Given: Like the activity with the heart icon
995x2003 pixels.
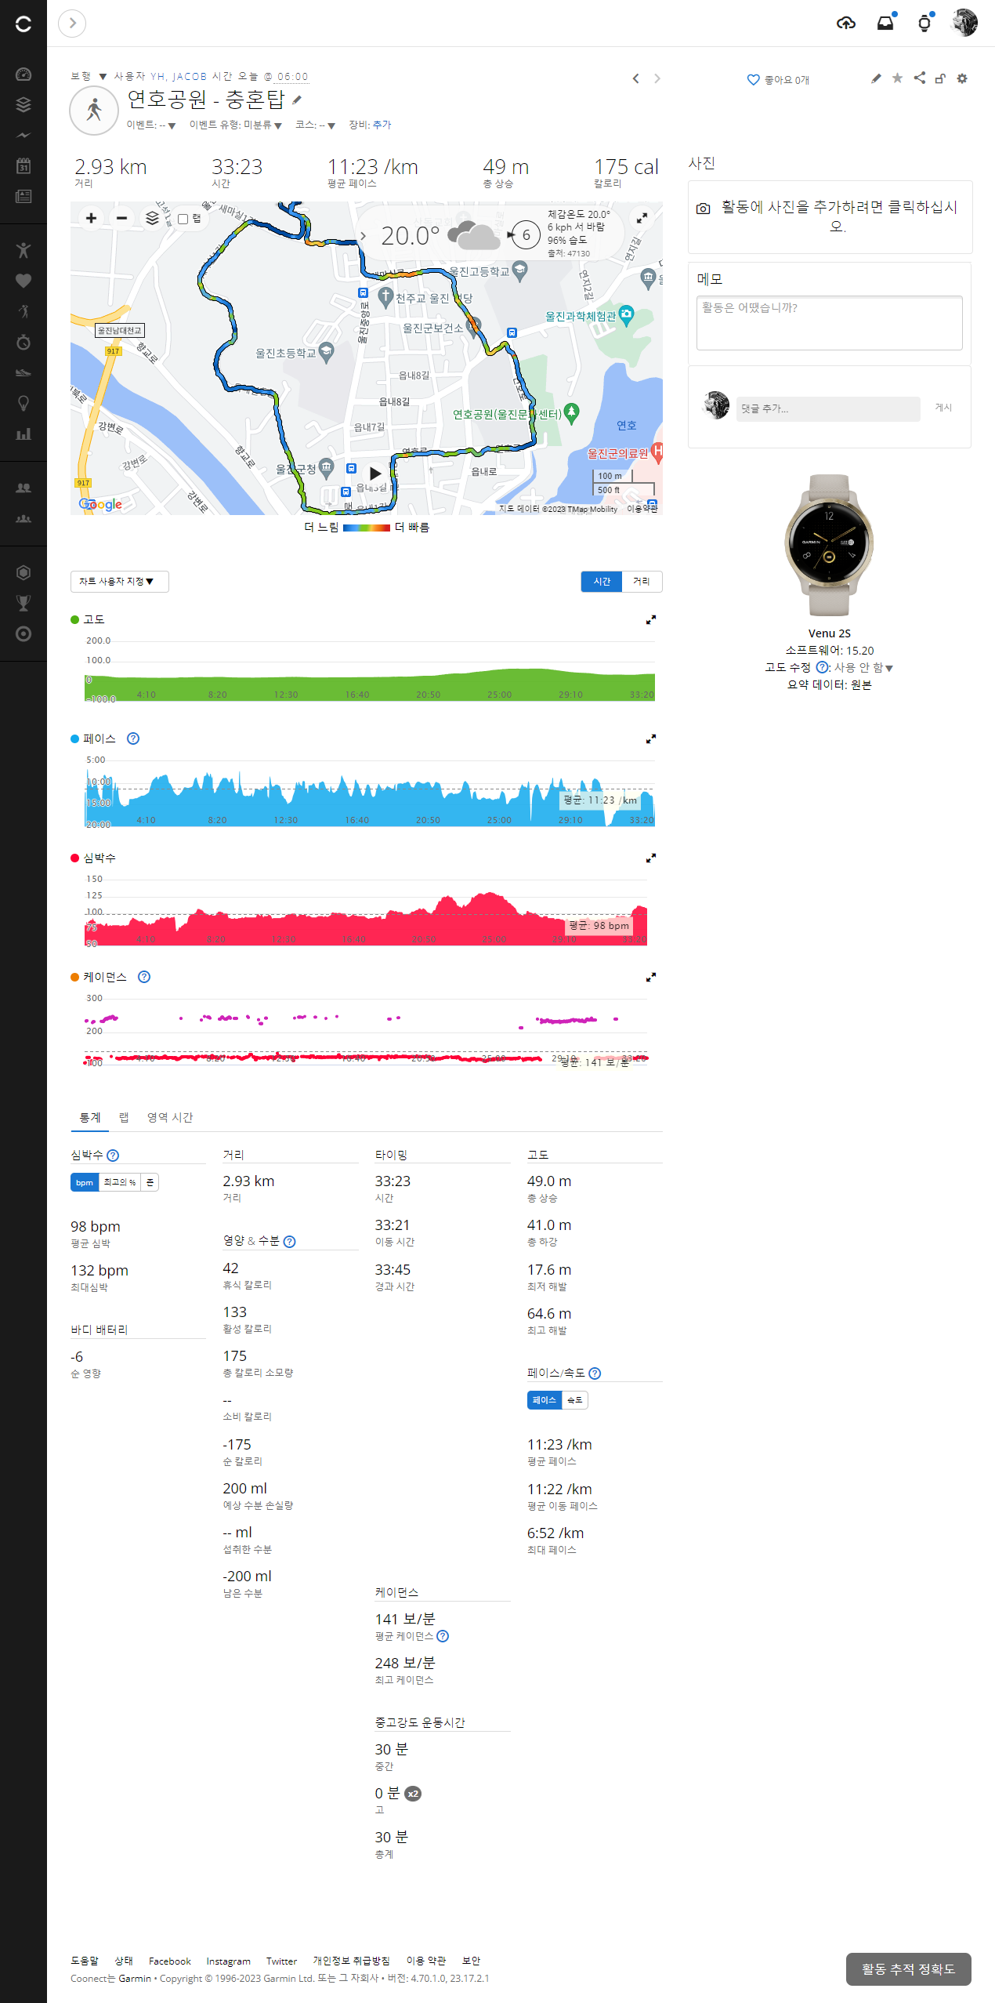Looking at the screenshot, I should 753,80.
